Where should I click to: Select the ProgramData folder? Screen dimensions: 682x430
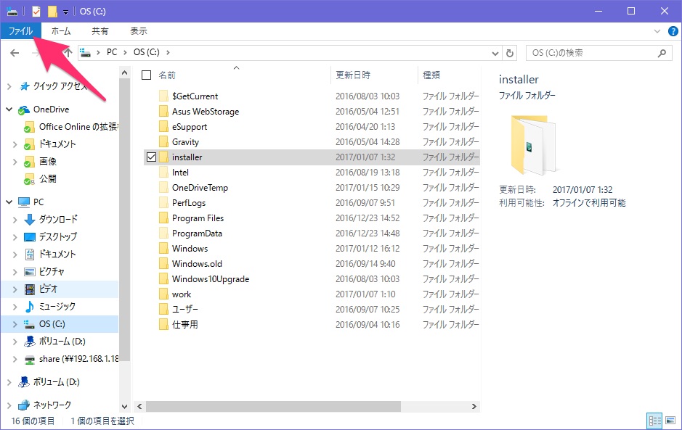pos(197,233)
